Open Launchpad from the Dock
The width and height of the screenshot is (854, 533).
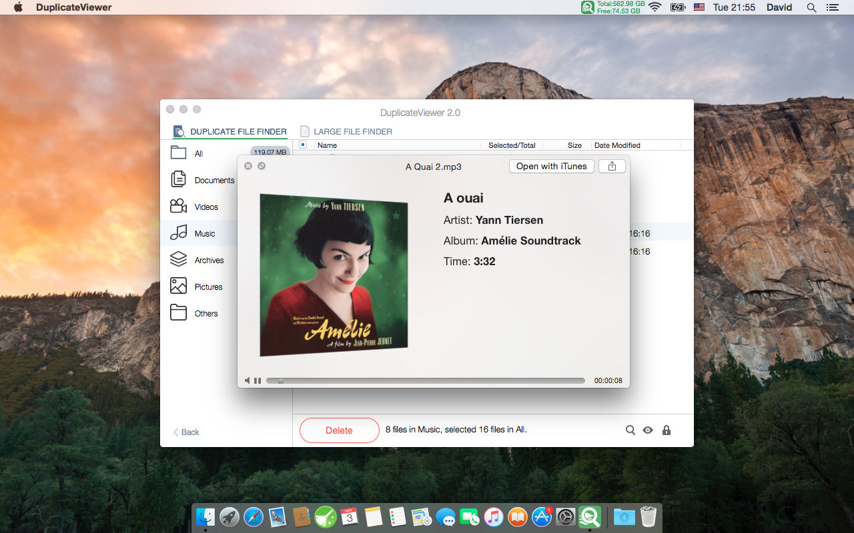click(x=230, y=516)
